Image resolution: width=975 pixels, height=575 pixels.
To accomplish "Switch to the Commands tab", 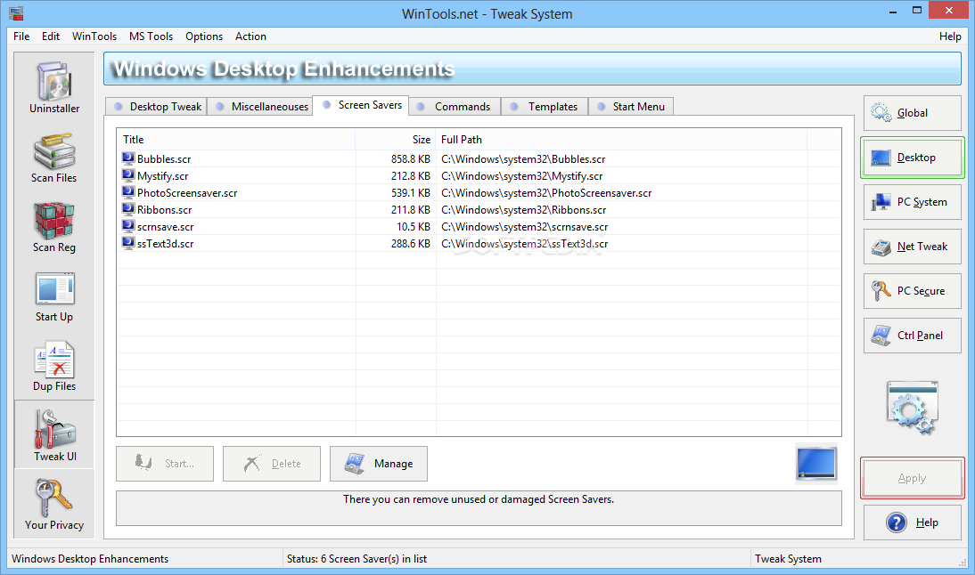I will tap(454, 107).
